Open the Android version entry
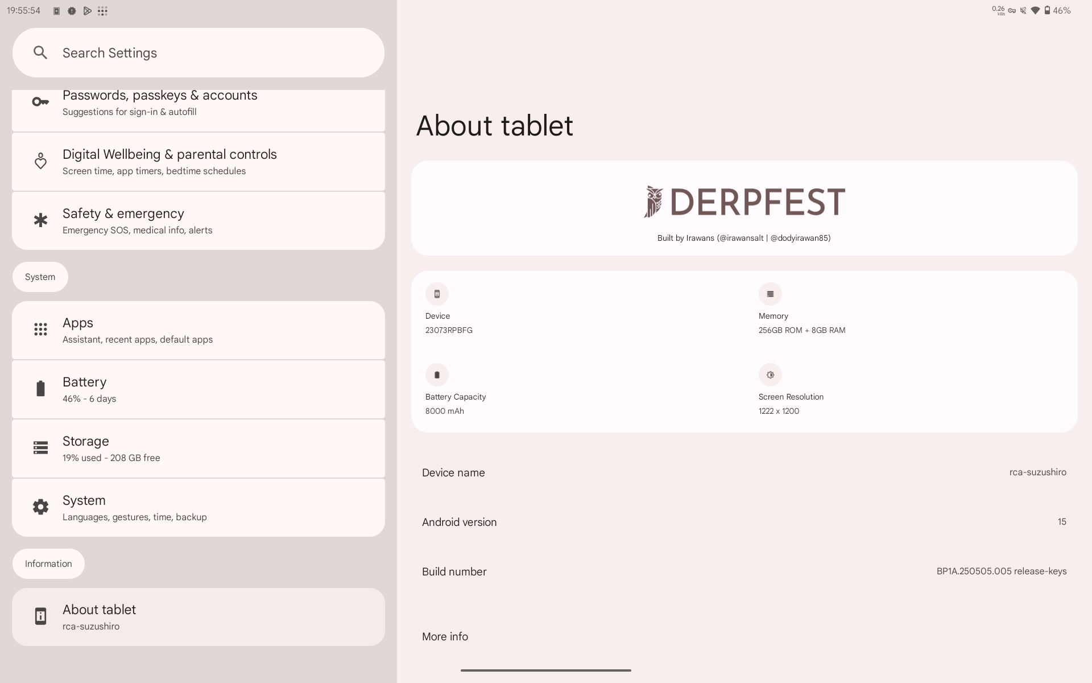This screenshot has width=1092, height=683. [x=744, y=522]
